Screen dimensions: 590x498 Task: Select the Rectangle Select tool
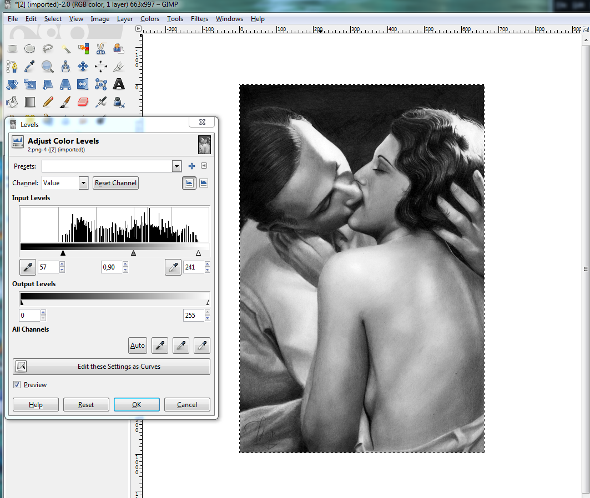point(12,48)
